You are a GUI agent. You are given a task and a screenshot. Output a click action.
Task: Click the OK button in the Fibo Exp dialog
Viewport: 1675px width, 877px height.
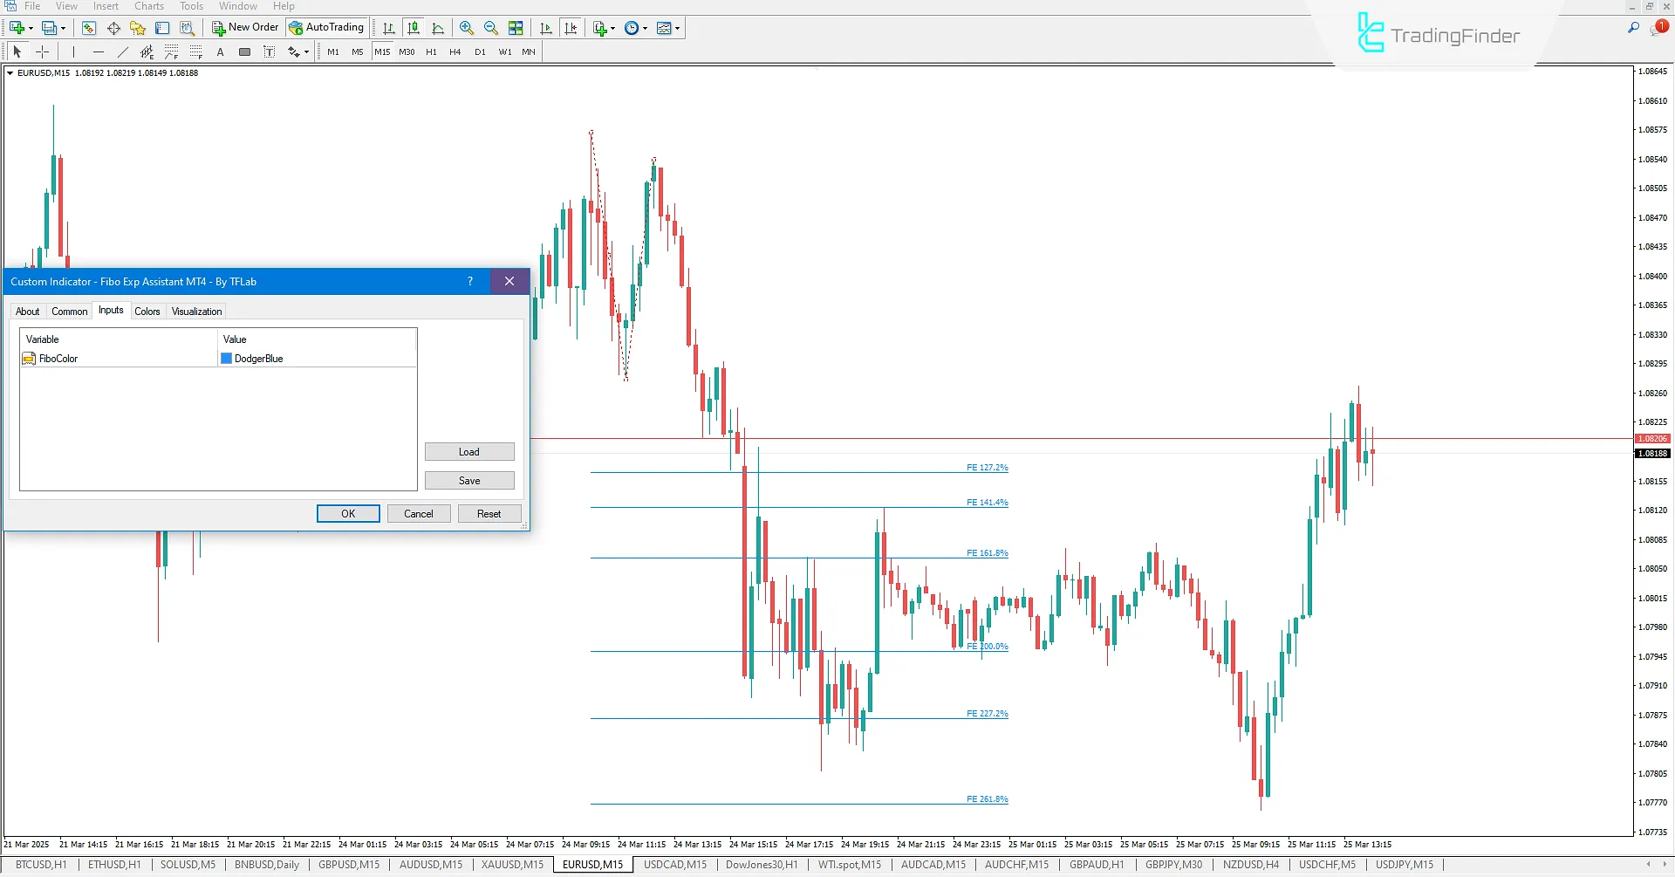(x=347, y=513)
